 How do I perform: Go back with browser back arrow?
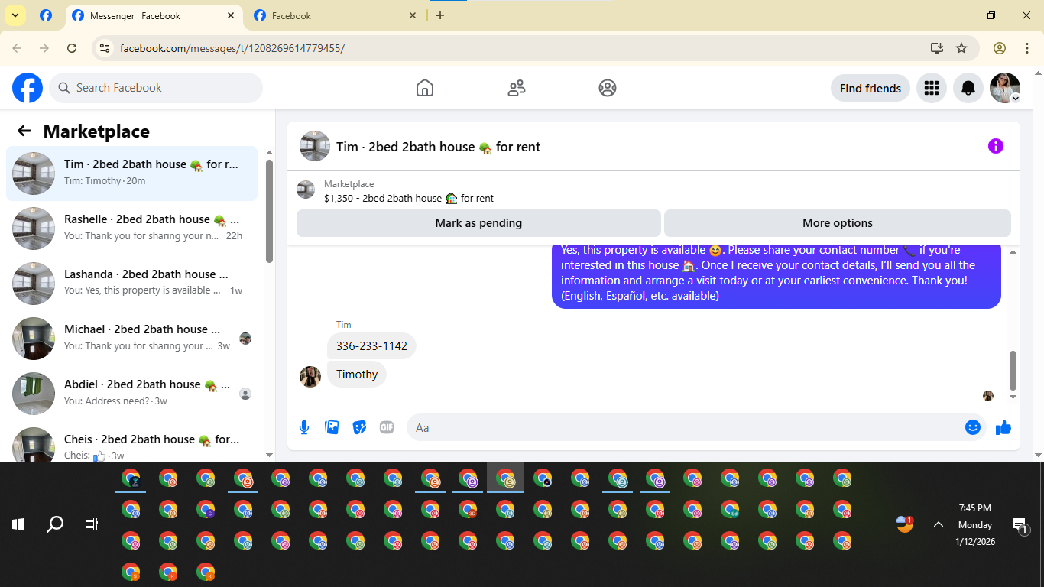(17, 48)
